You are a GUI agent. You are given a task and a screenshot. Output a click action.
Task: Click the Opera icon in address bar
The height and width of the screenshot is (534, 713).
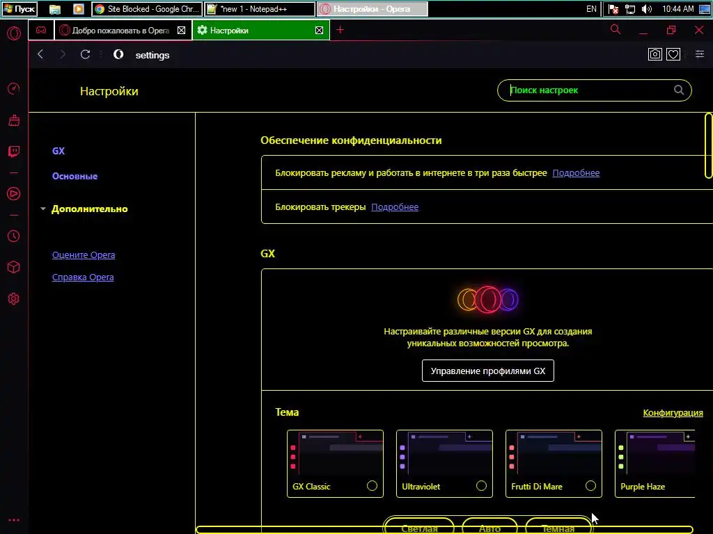click(x=118, y=54)
